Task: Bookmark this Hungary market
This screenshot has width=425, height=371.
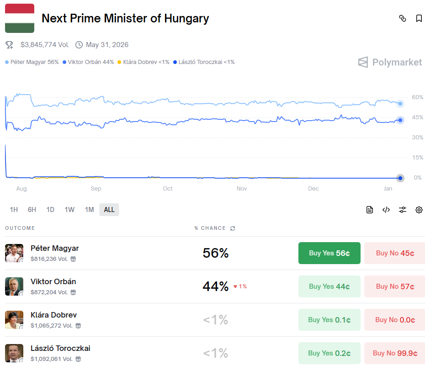Action: tap(419, 18)
